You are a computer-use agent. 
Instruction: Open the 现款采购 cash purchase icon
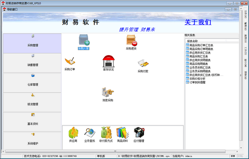(x=108, y=92)
